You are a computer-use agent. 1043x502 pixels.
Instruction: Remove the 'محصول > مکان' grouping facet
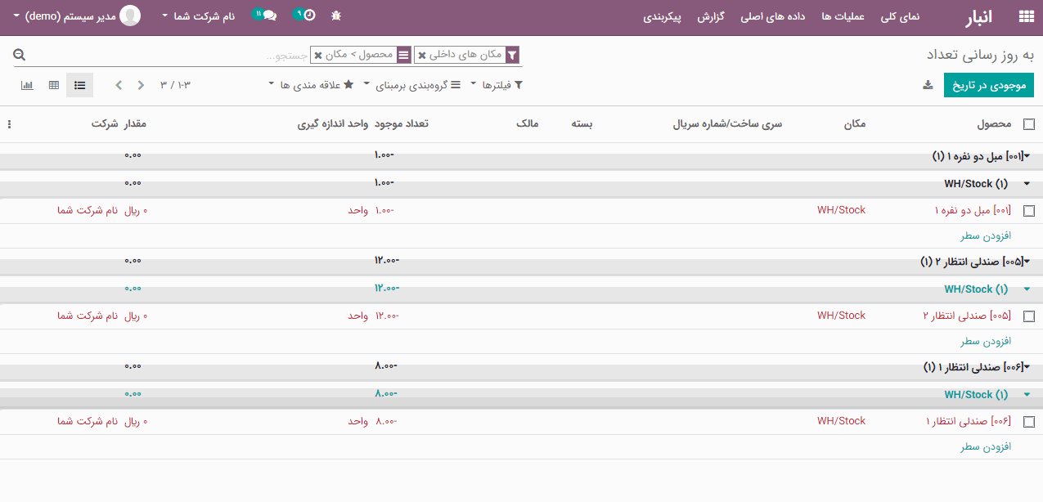[318, 56]
